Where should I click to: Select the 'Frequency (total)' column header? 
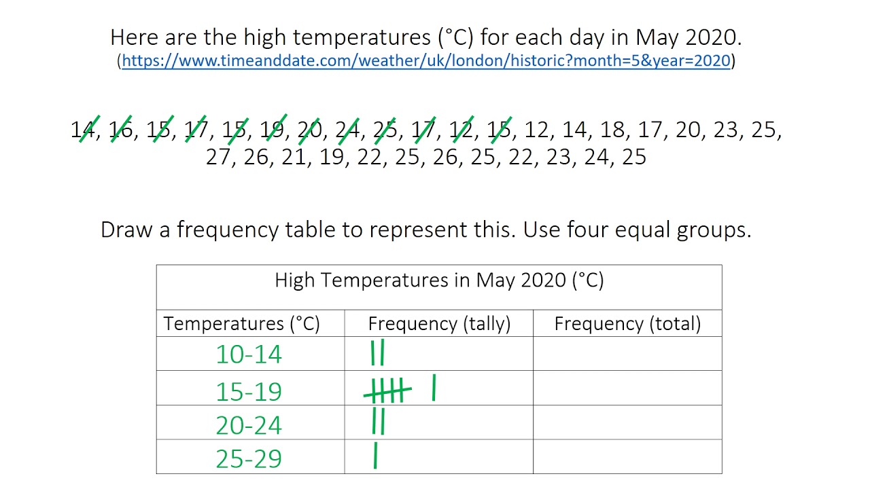point(627,323)
